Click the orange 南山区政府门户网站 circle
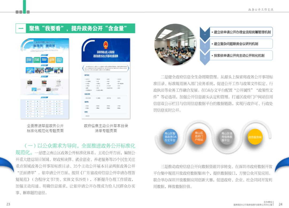Image resolution: width=289 pixels, height=208 pixels. (199, 136)
